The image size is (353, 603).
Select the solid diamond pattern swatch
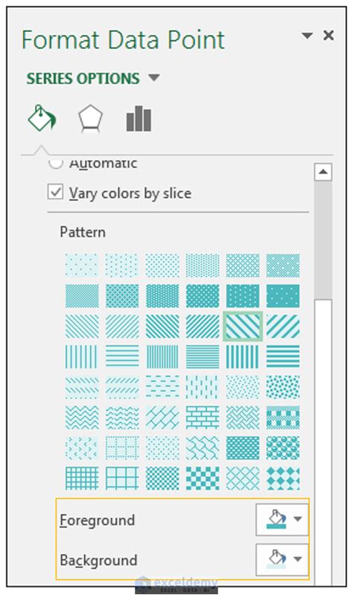283,478
